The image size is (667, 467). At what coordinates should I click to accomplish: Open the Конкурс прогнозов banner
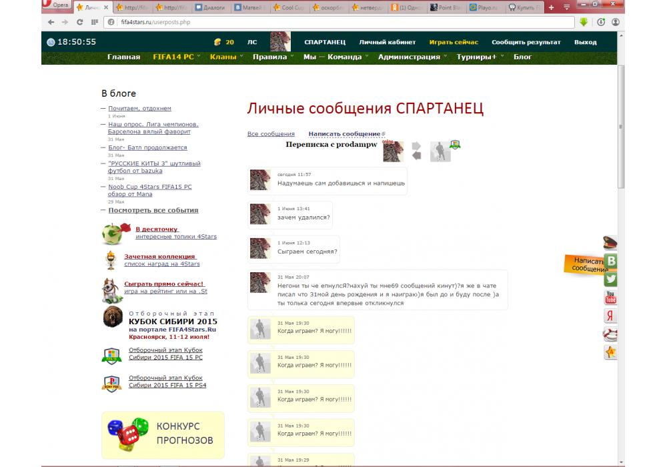pyautogui.click(x=163, y=435)
